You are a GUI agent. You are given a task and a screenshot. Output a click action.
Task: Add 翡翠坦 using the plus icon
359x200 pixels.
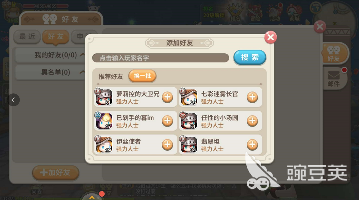click(x=252, y=145)
